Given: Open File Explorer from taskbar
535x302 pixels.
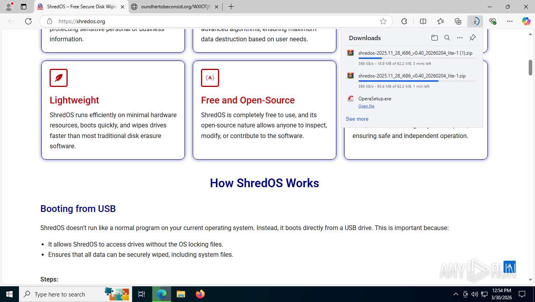Looking at the screenshot, I should pos(181,294).
